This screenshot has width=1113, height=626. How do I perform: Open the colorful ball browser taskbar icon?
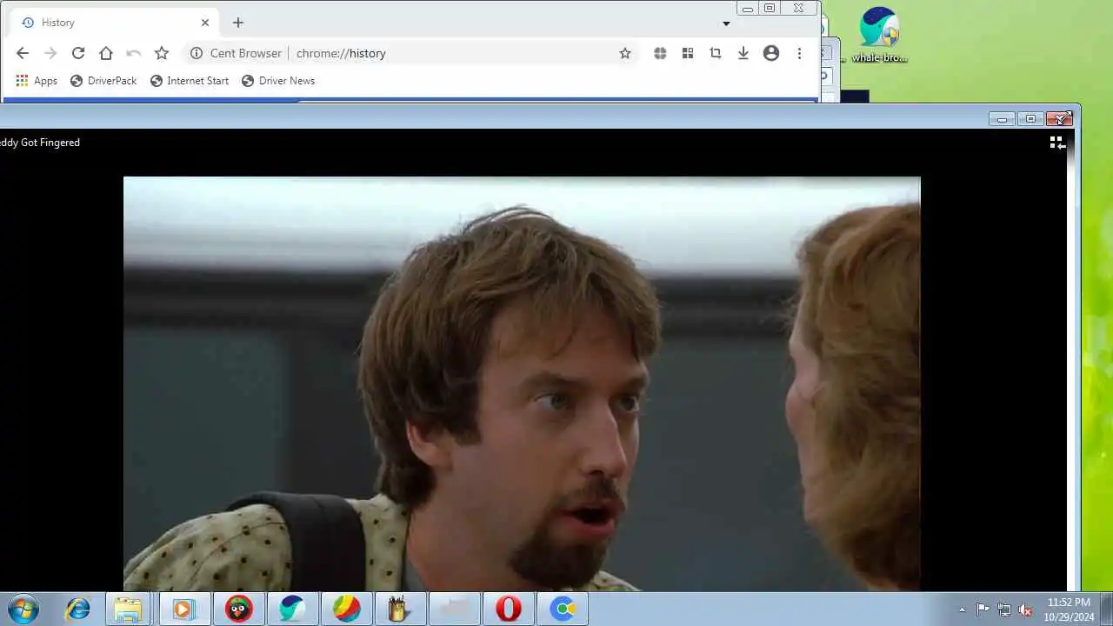[x=346, y=609]
